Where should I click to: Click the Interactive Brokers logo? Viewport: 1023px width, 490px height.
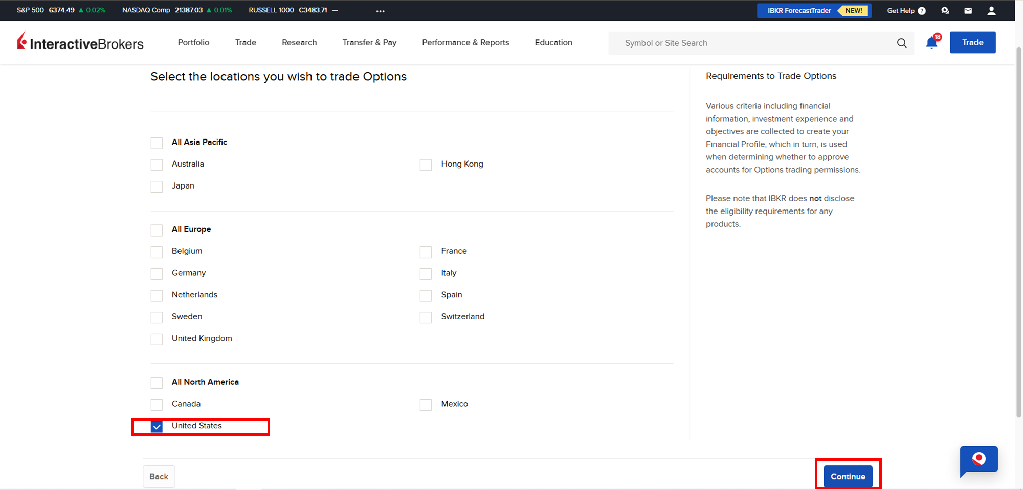click(x=80, y=42)
